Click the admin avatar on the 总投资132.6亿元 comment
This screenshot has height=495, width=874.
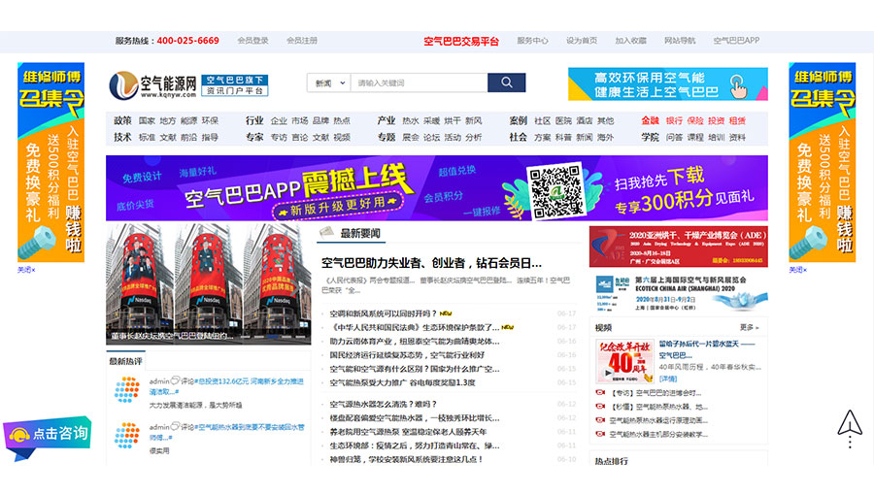click(x=127, y=389)
